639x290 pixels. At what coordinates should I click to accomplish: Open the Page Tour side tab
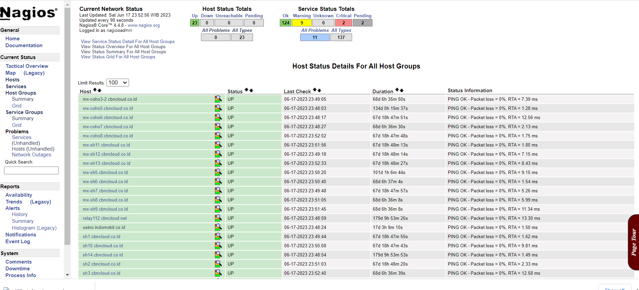634,242
